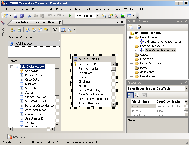
Task: Switch Properties grid to Categorized view
Action: point(130,95)
